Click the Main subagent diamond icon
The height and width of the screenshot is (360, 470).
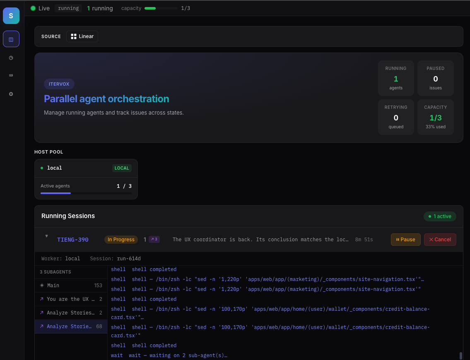pyautogui.click(x=42, y=286)
